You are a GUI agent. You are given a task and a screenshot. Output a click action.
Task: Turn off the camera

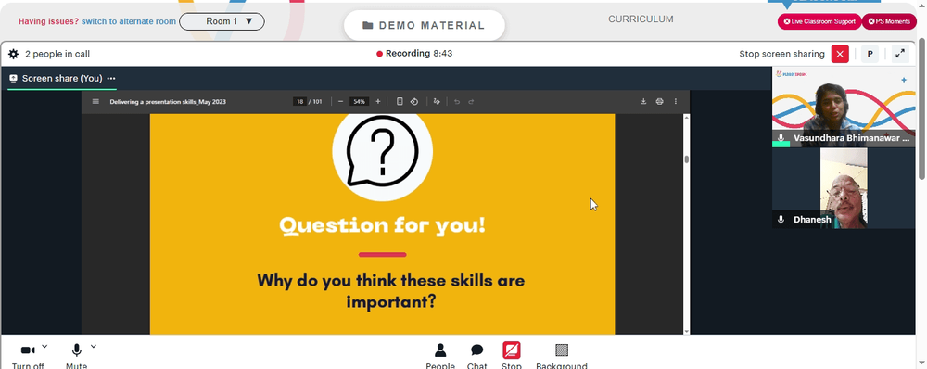click(28, 357)
